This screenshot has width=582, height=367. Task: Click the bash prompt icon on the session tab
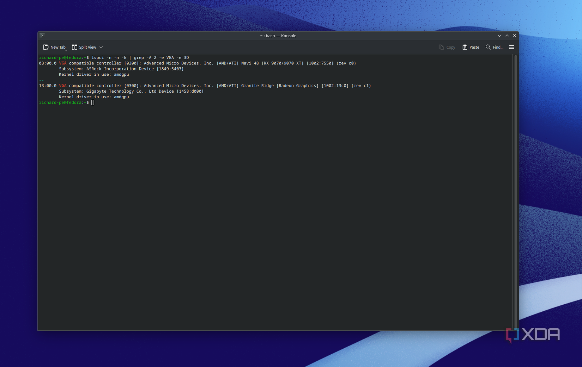click(42, 35)
